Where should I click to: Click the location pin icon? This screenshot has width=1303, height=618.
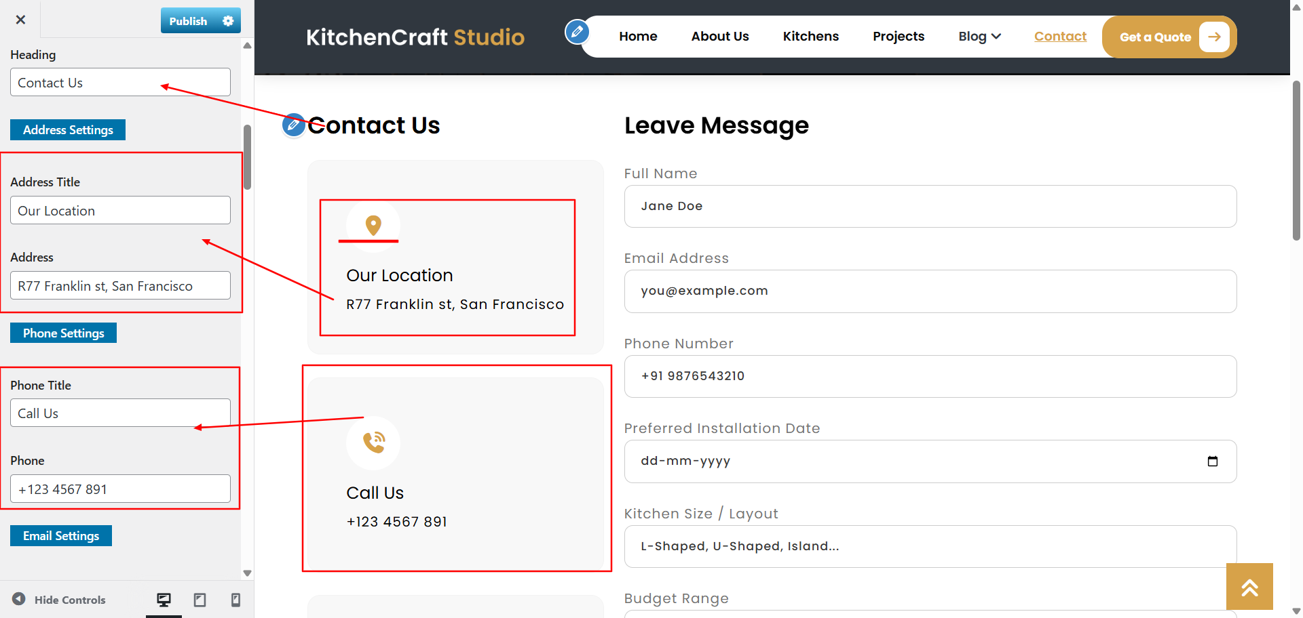point(373,225)
